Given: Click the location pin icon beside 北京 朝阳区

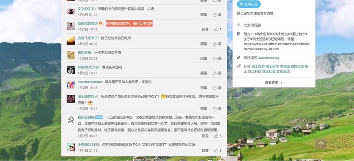Looking at the screenshot, I should tap(239, 25).
